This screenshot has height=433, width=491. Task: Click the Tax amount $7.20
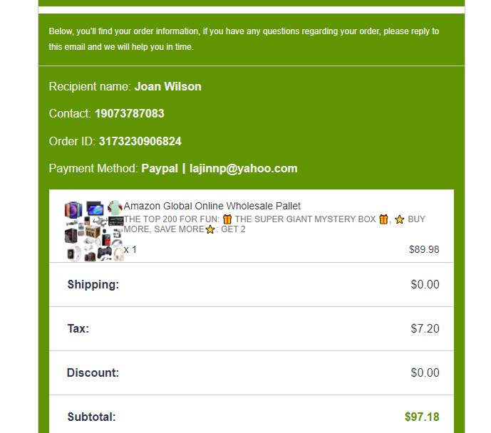(x=425, y=329)
